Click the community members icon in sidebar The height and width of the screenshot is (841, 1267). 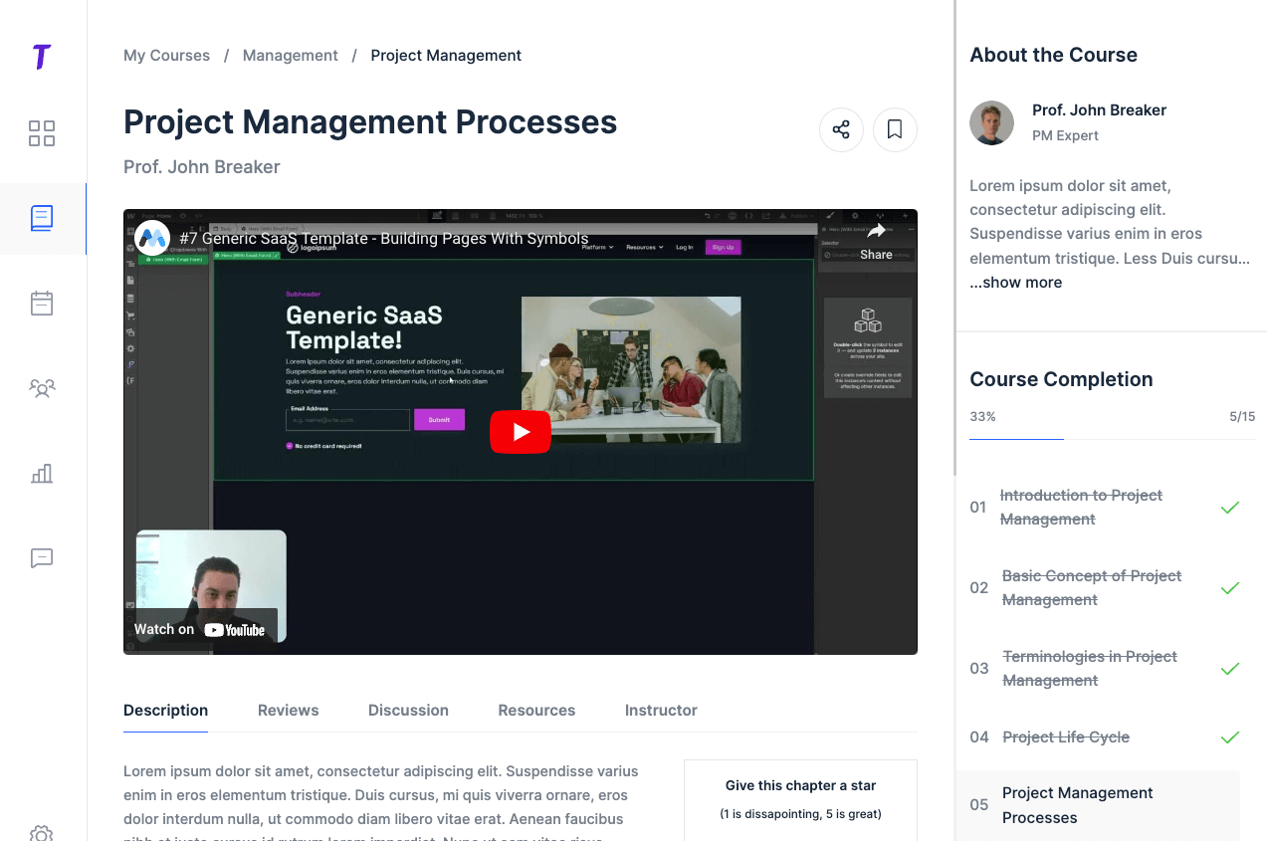[42, 388]
